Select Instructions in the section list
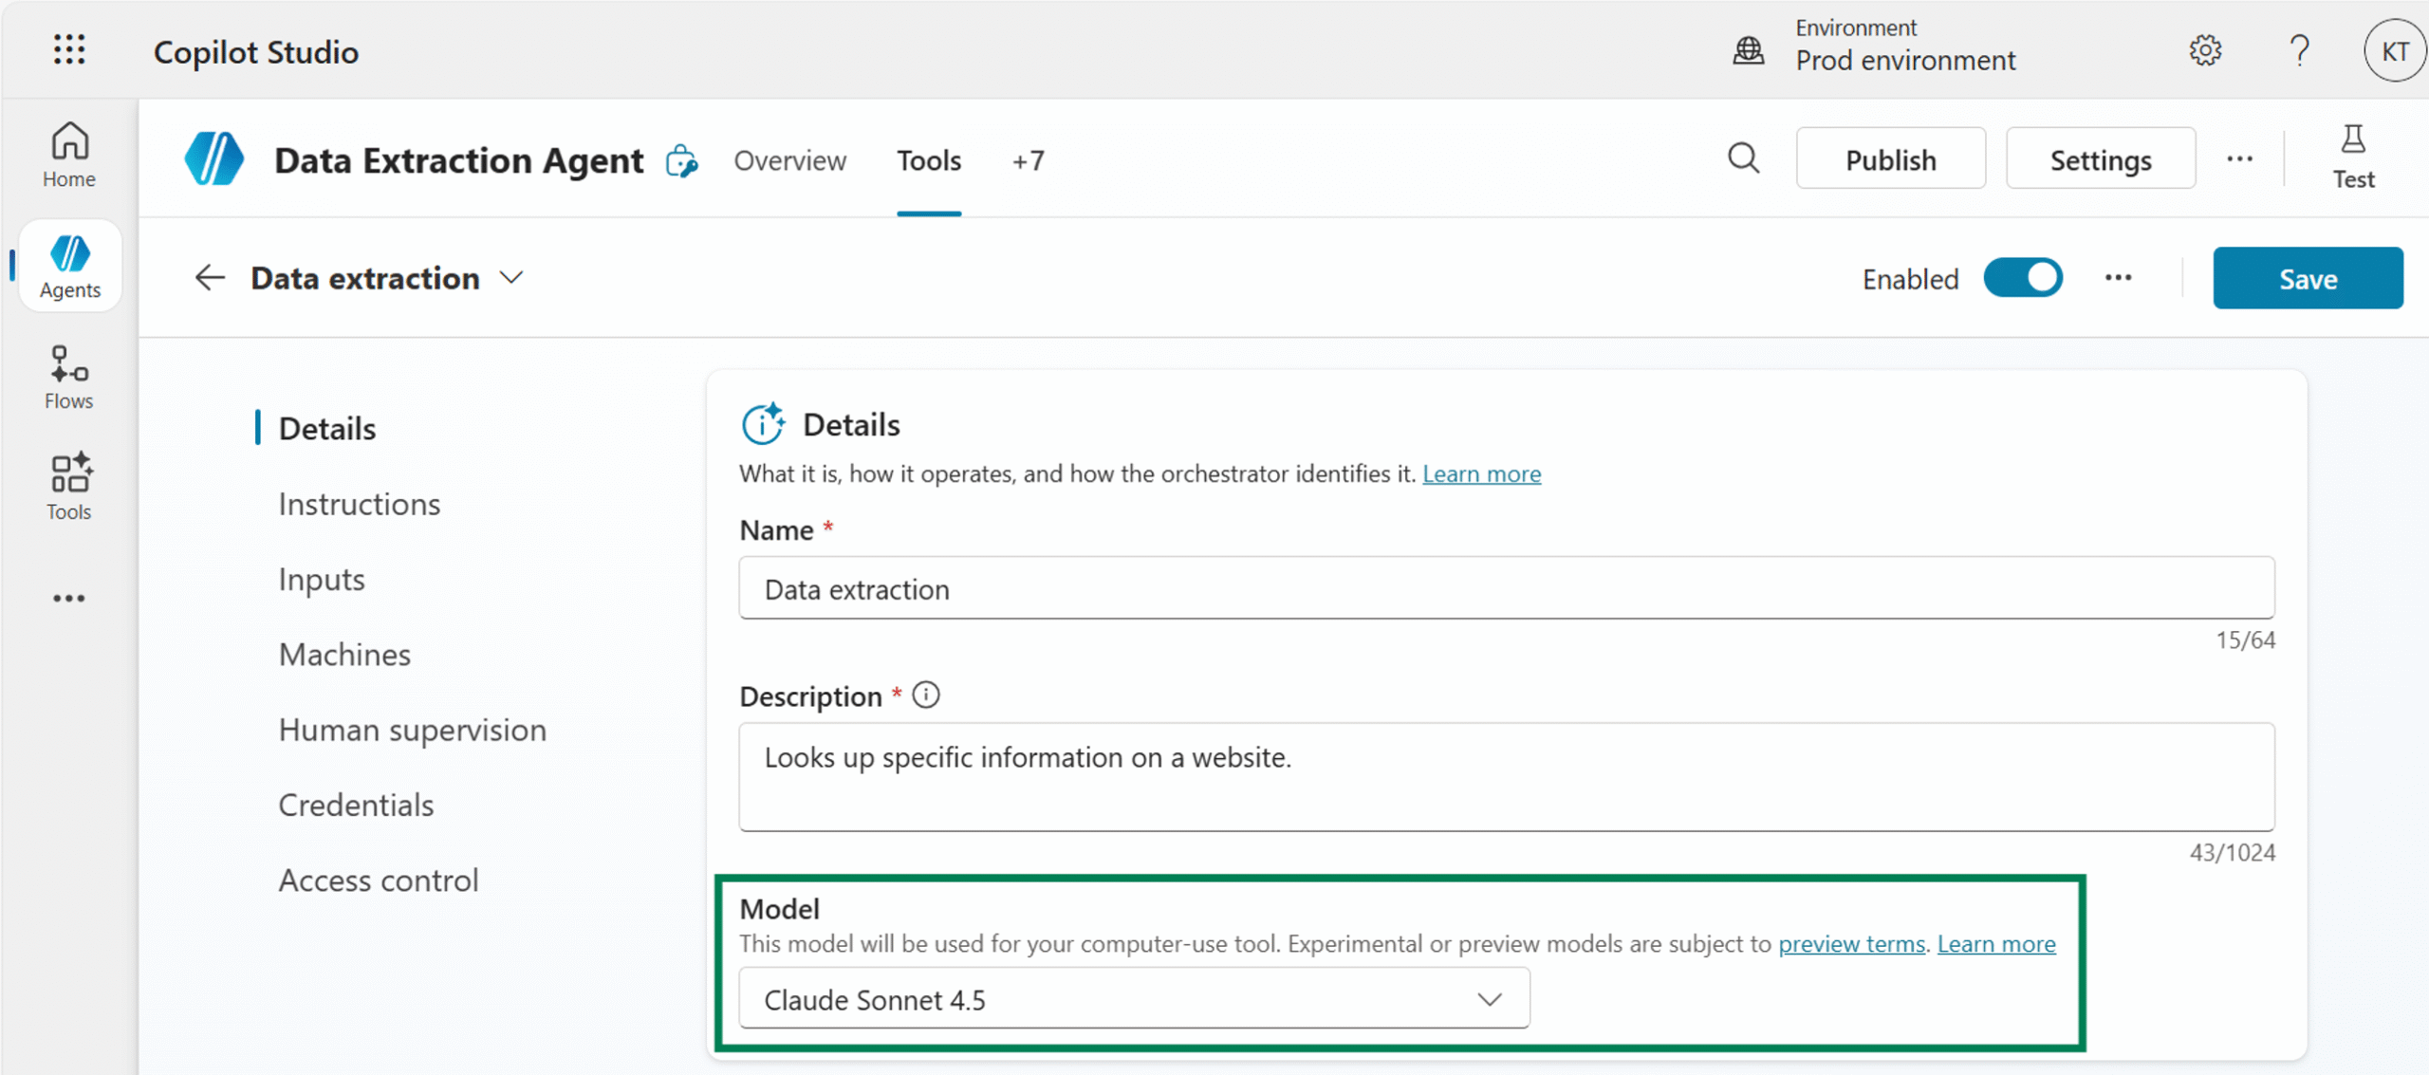The height and width of the screenshot is (1075, 2429). click(360, 504)
